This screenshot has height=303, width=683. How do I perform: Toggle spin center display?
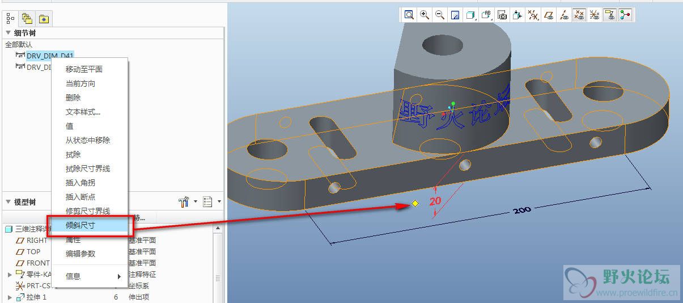pyautogui.click(x=625, y=15)
